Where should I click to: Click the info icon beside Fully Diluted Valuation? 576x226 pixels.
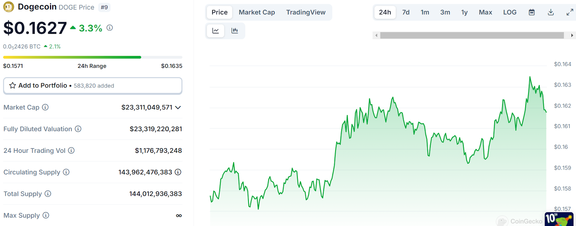pos(78,129)
